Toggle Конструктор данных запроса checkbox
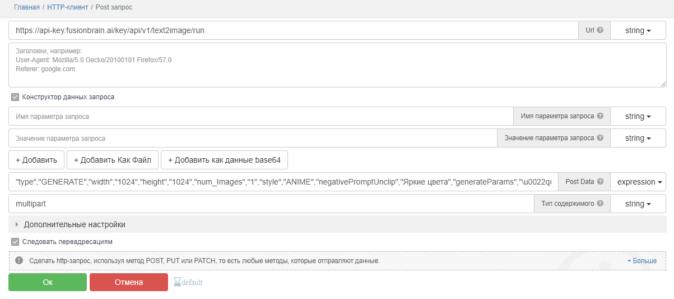 [x=15, y=97]
